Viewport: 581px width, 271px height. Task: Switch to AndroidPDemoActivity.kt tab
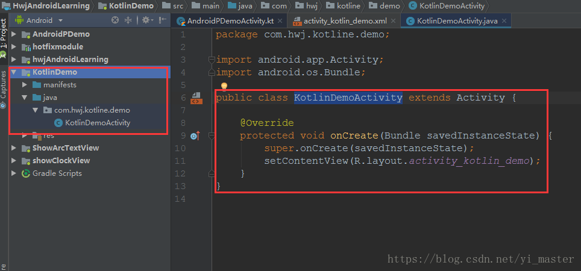point(230,21)
